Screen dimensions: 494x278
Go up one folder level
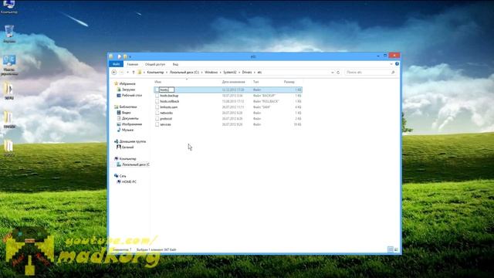tap(134, 72)
